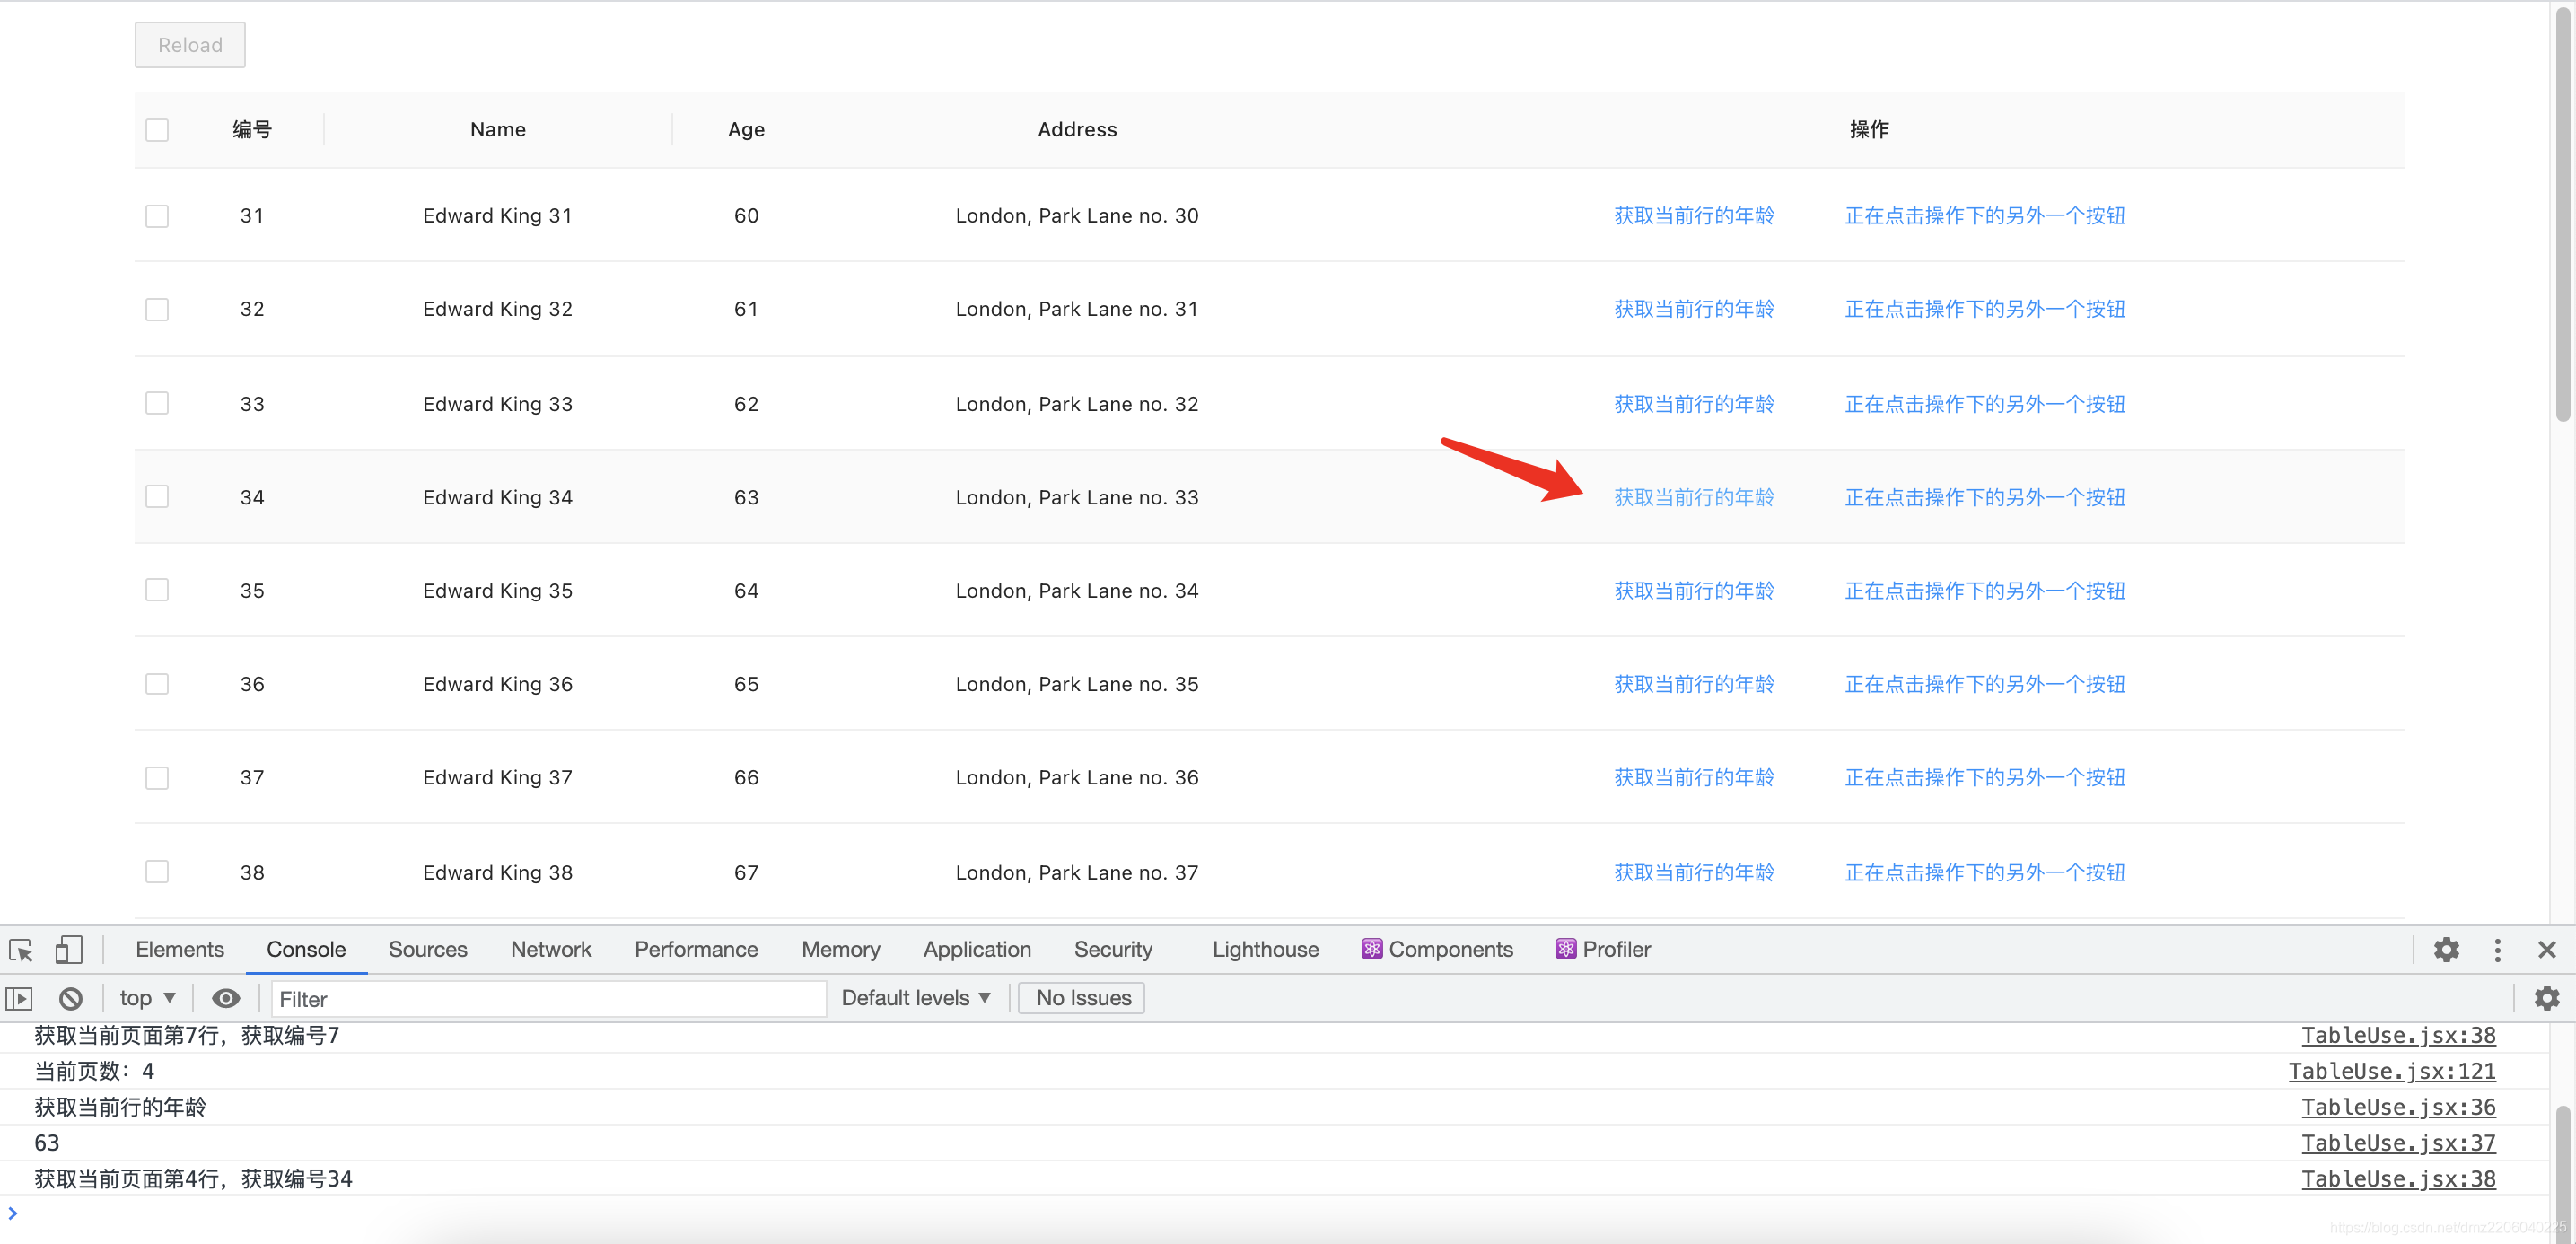The image size is (2576, 1244).
Task: Click 获取当前行的年龄 link in row 36
Action: point(1693,684)
